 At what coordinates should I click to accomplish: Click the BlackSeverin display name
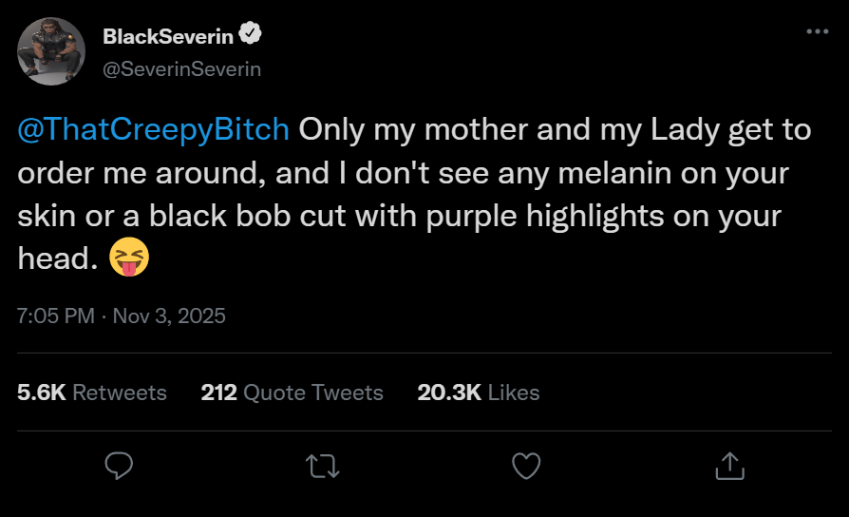[x=168, y=36]
